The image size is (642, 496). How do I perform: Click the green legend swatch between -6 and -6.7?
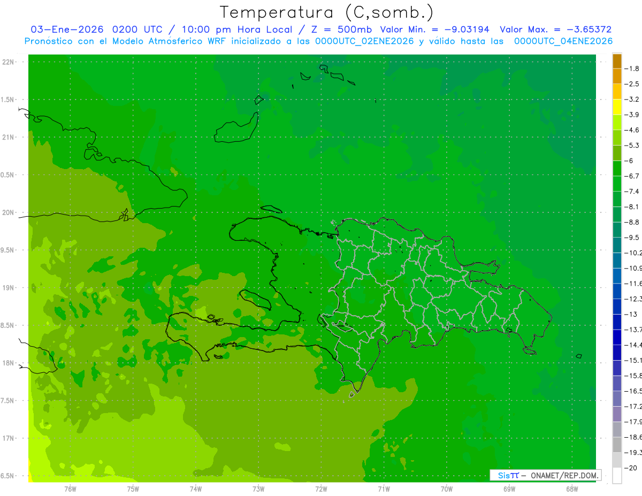(617, 169)
